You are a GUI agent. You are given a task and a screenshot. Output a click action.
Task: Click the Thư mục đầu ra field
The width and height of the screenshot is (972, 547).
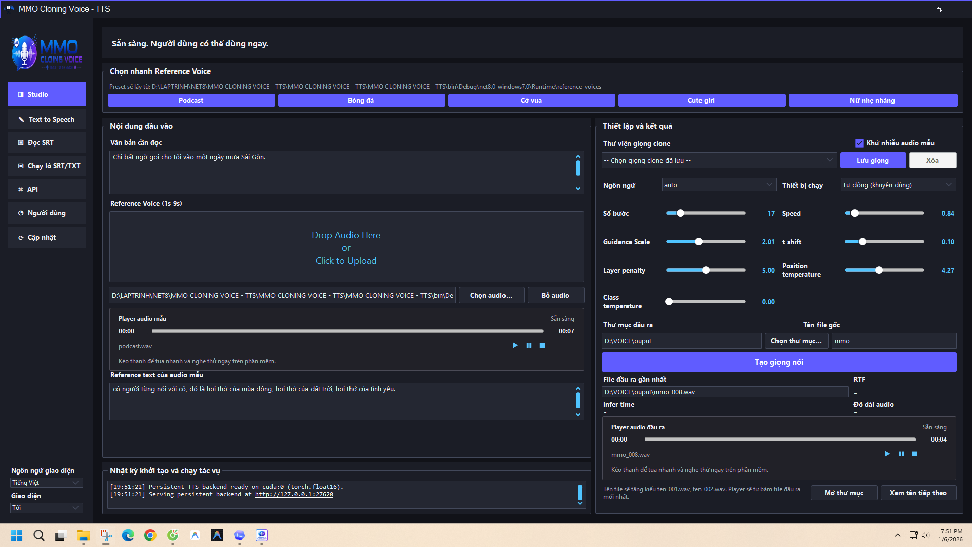click(x=682, y=341)
